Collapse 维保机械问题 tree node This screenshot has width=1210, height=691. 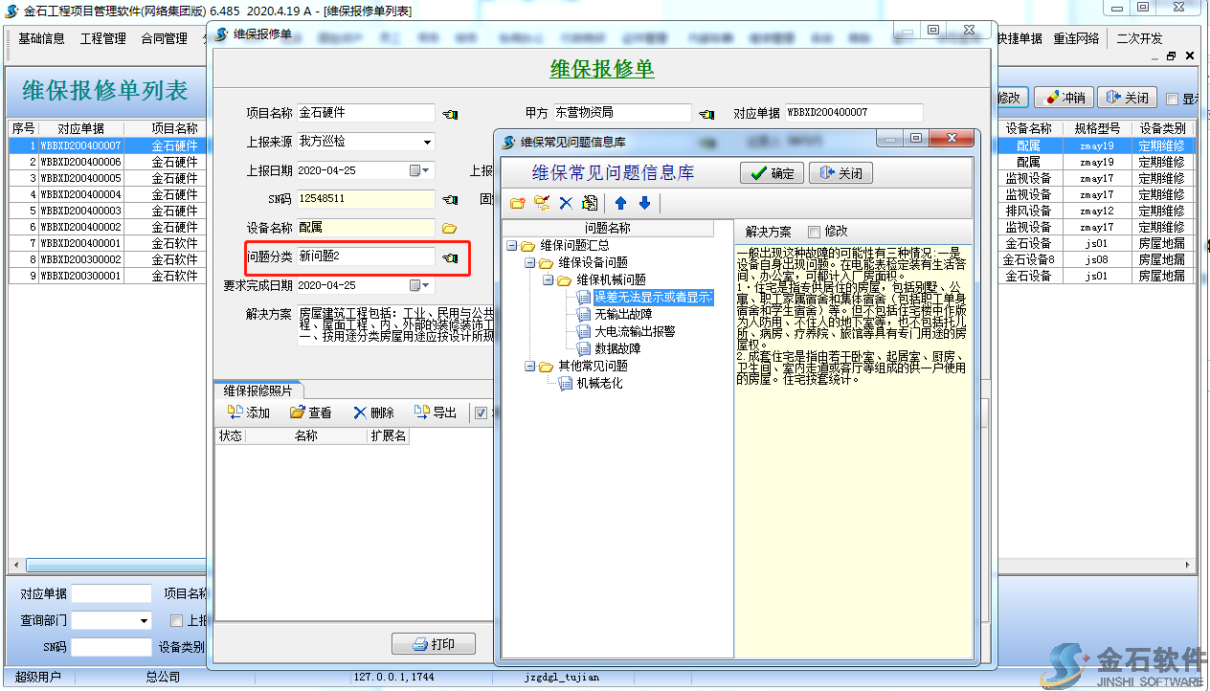coord(548,280)
